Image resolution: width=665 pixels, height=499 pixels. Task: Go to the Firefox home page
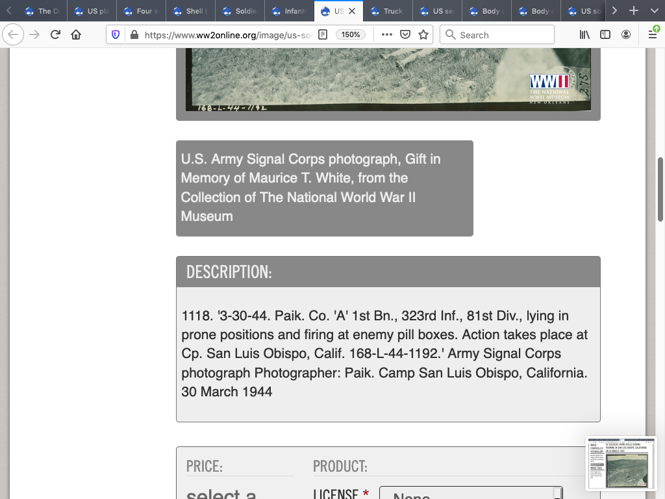click(x=76, y=34)
